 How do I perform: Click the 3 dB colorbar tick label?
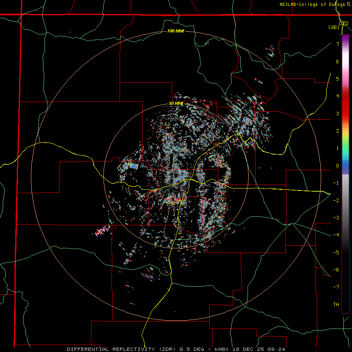(x=338, y=113)
